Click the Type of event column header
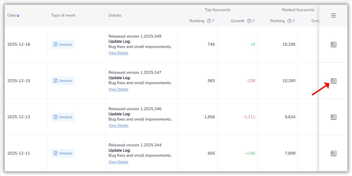 [x=63, y=15]
